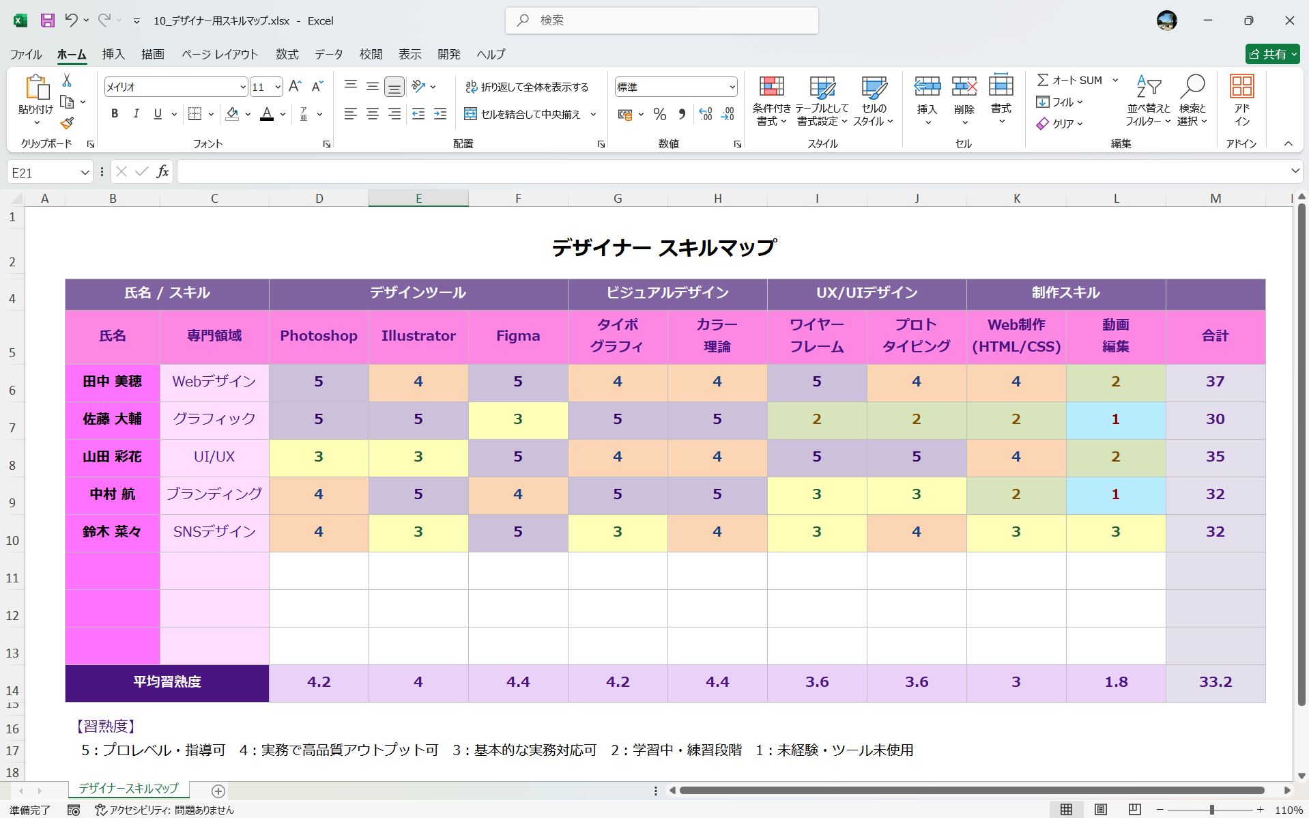Image resolution: width=1309 pixels, height=818 pixels.
Task: Add a new sheet with the plus button
Action: tap(218, 791)
